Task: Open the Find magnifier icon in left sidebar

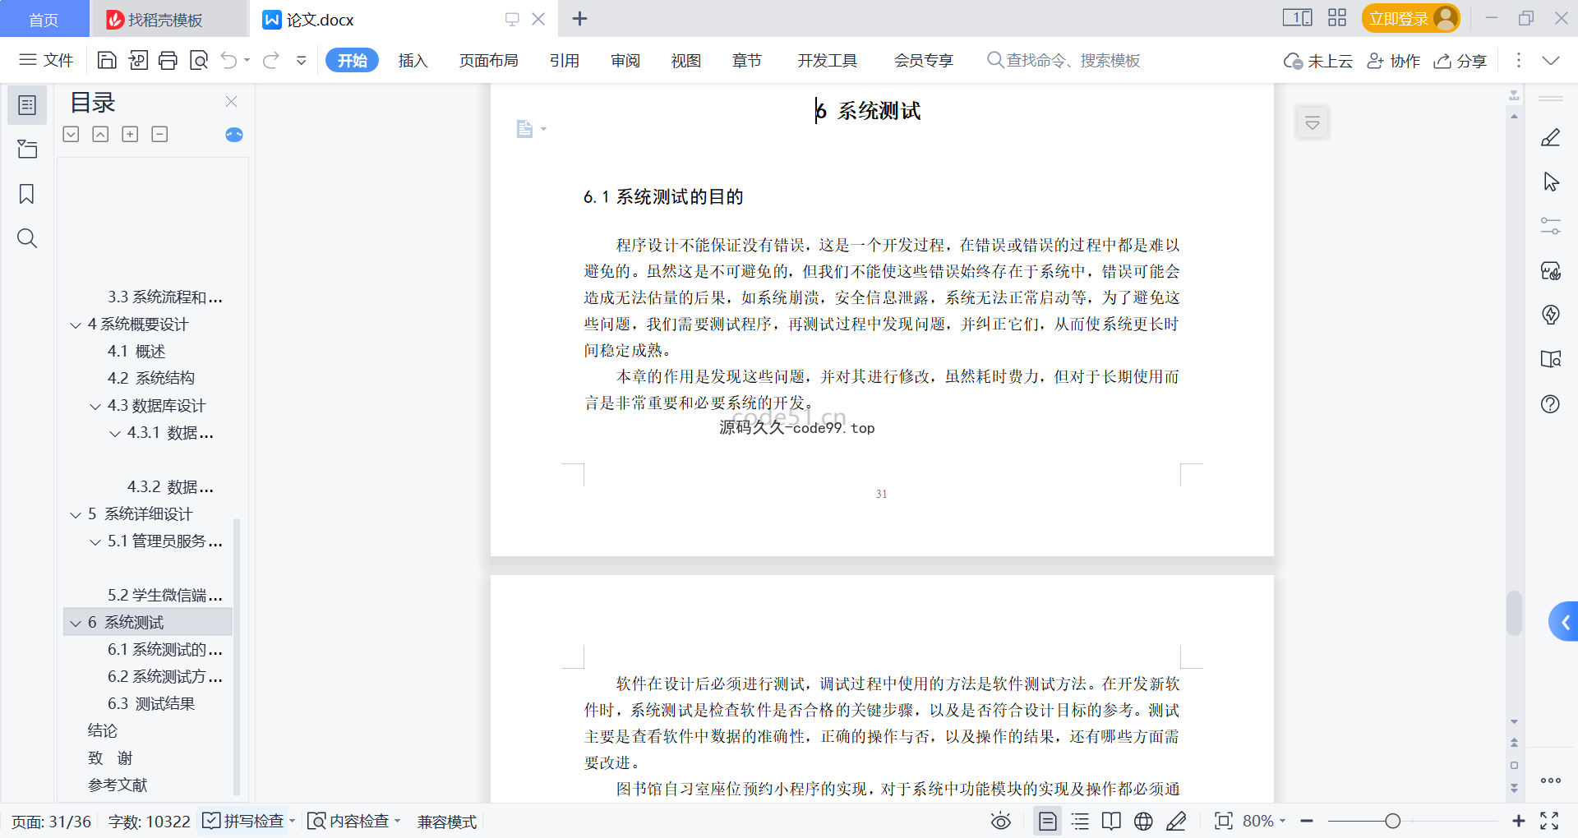Action: (27, 238)
